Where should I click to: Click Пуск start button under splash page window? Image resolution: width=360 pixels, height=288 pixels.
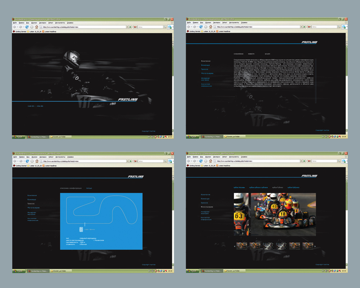pos(18,137)
